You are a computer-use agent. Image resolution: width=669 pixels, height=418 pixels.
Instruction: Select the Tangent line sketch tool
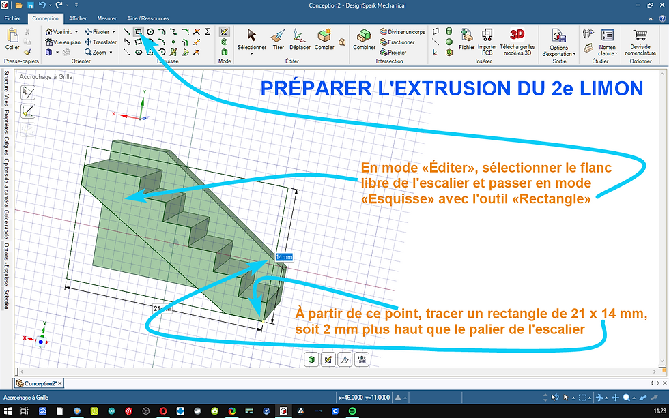pos(127,42)
